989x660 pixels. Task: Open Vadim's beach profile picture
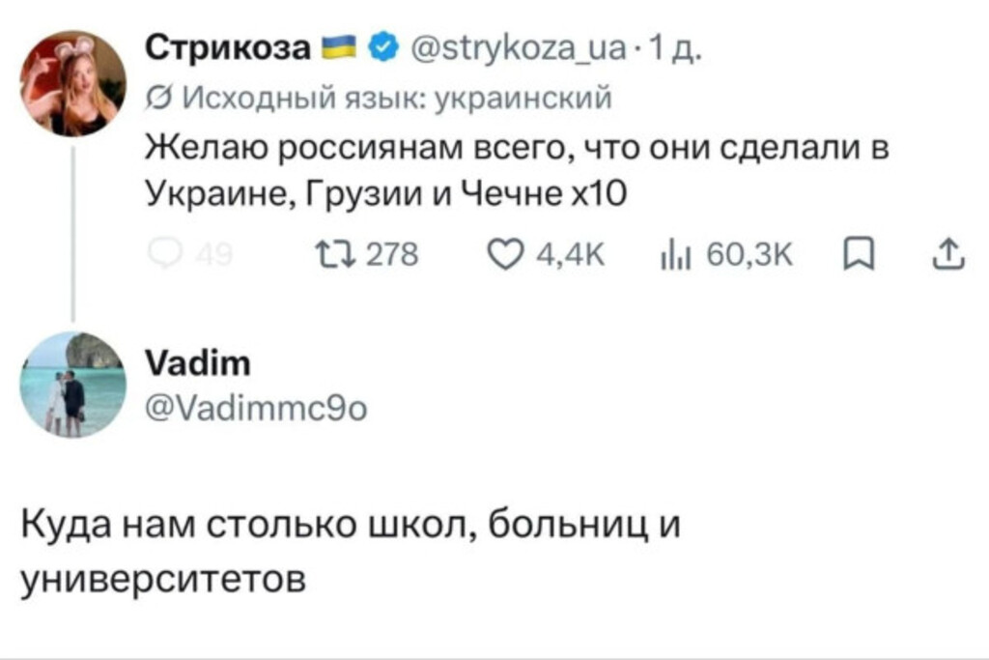pyautogui.click(x=73, y=385)
